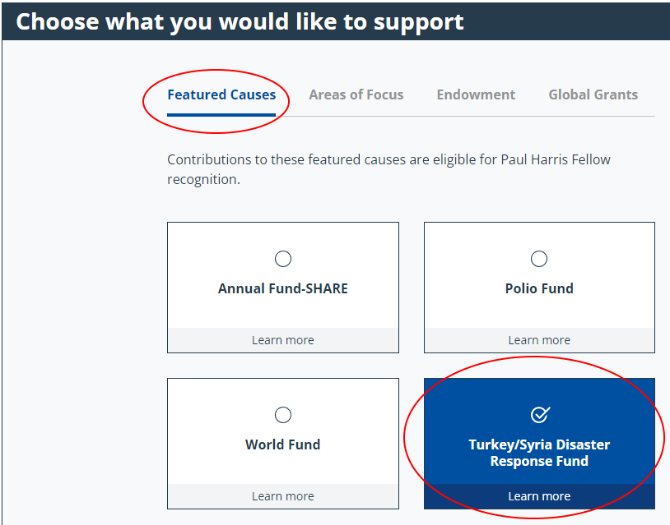The height and width of the screenshot is (525, 670).
Task: Click the Annual Fund-SHARE card title
Action: pos(283,288)
